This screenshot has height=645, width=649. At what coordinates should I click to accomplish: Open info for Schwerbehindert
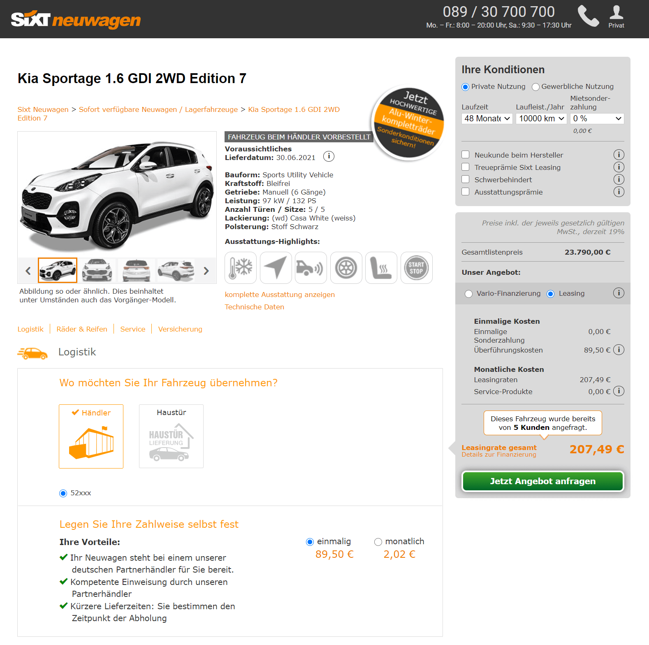pos(619,179)
